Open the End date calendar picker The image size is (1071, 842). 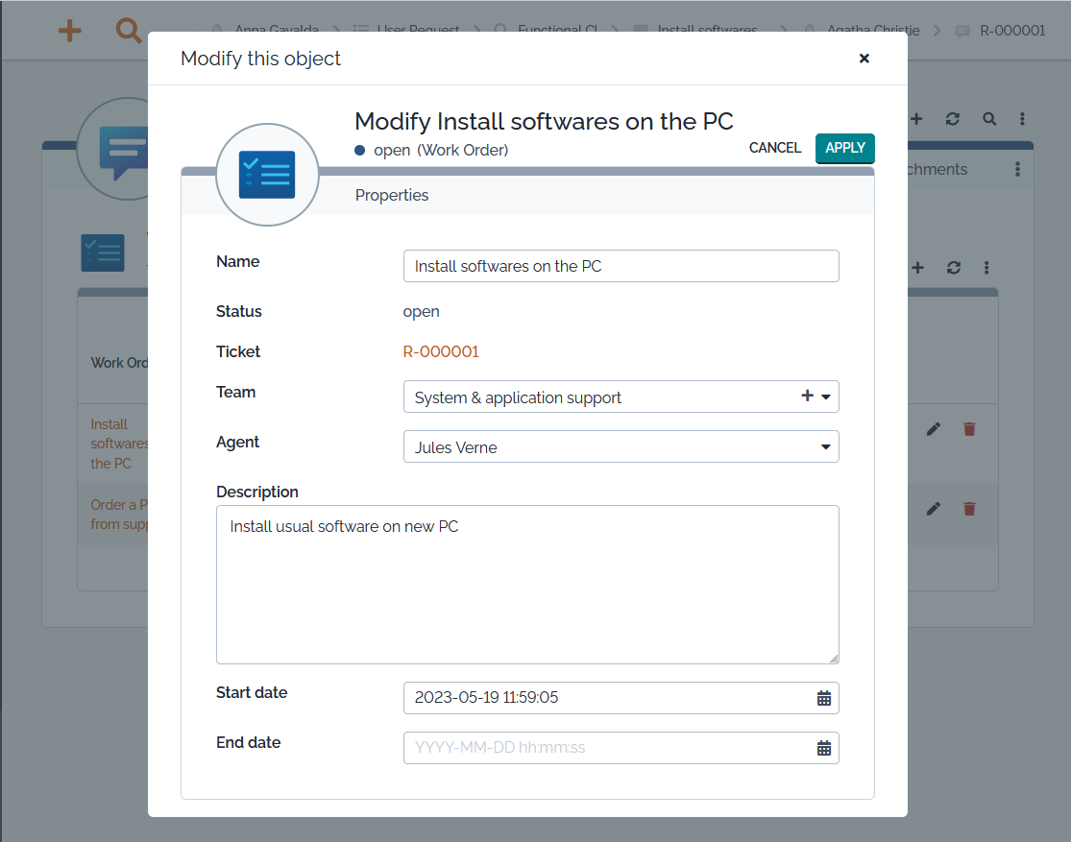pos(823,748)
